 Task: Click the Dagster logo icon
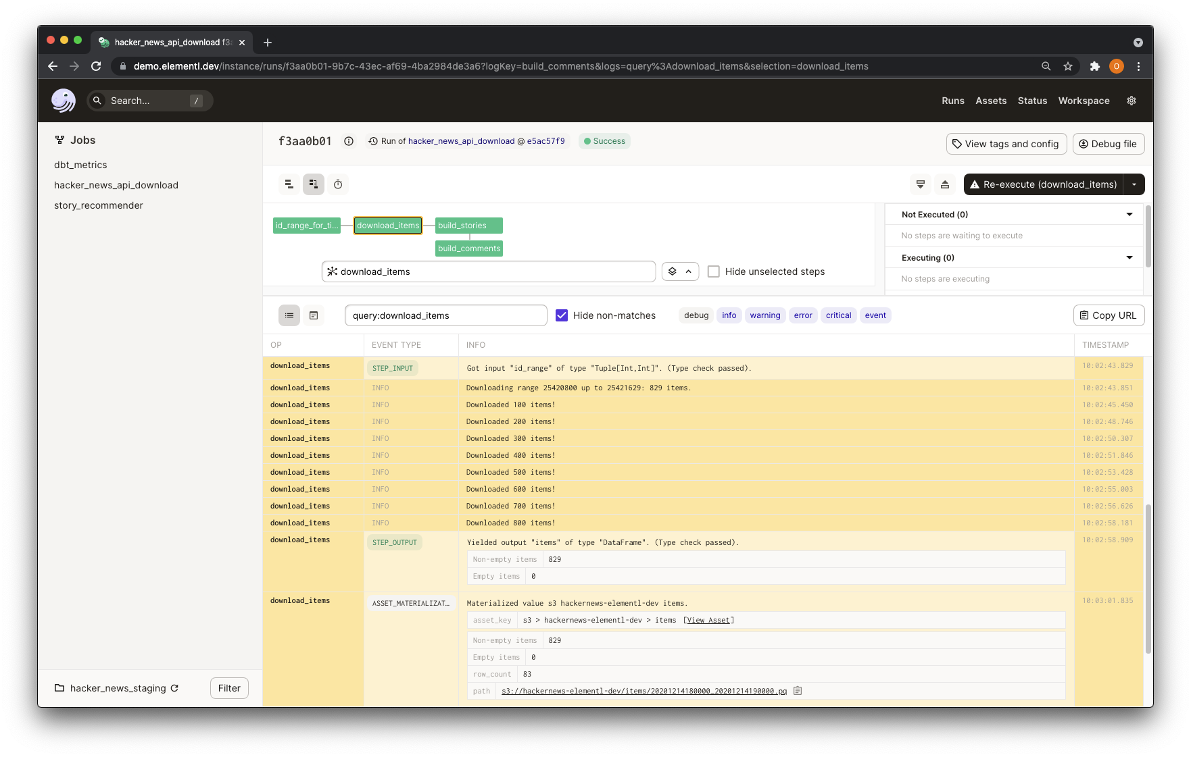click(64, 101)
